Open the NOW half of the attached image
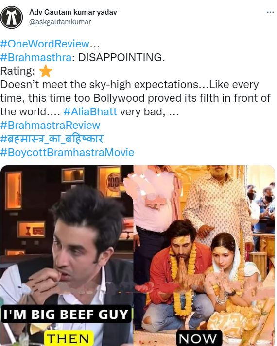 (204, 255)
